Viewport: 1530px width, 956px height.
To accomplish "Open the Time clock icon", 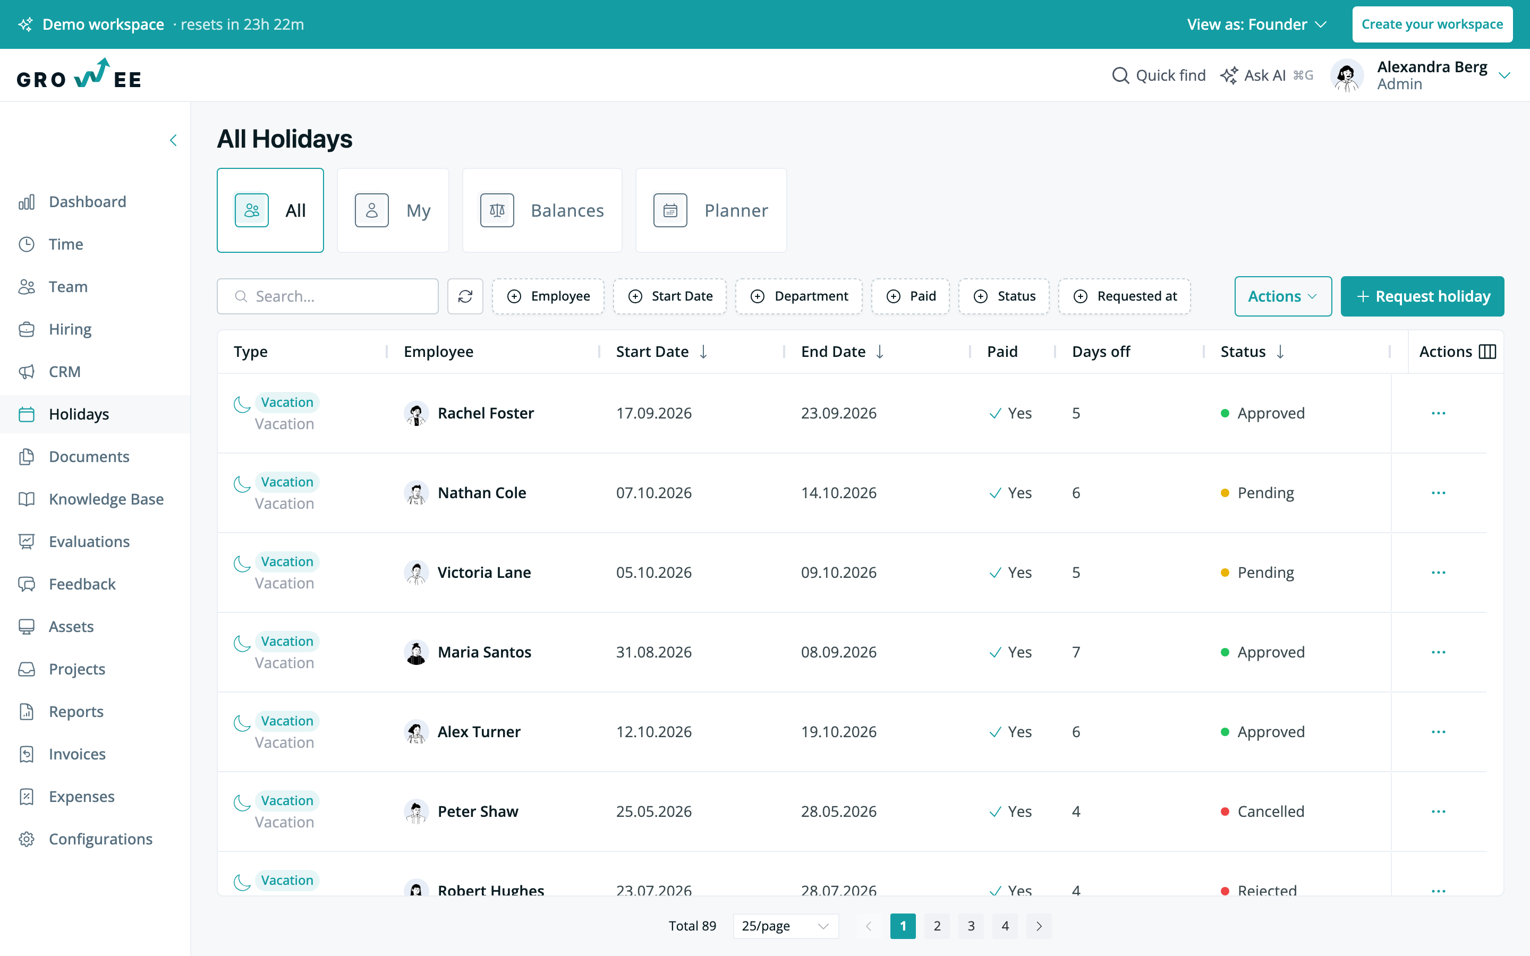I will [27, 244].
